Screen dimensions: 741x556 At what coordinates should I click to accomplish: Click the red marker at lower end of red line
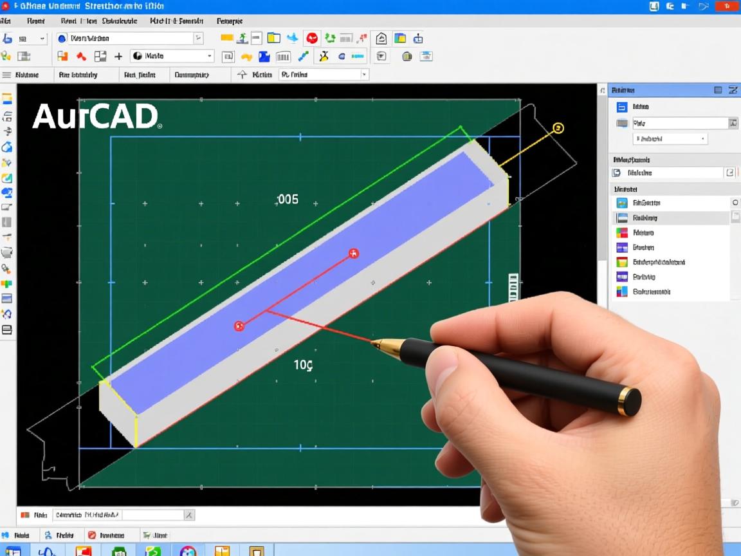pyautogui.click(x=239, y=326)
